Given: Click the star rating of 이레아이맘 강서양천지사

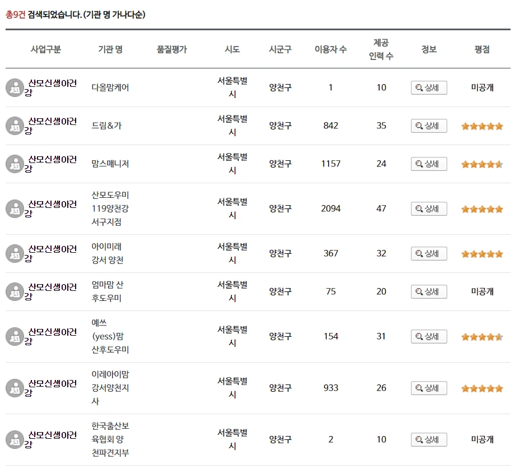Looking at the screenshot, I should coord(481,388).
